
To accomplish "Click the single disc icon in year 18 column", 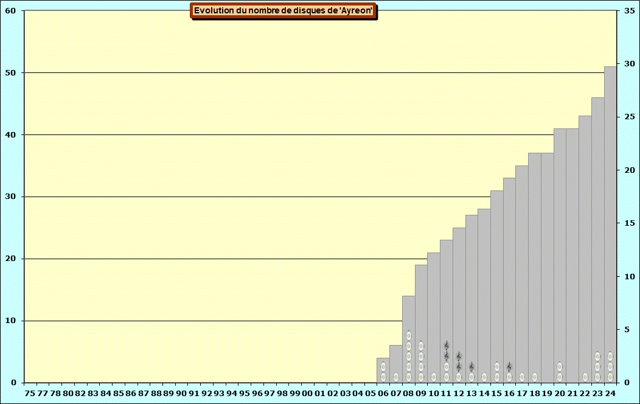I will click(x=535, y=377).
